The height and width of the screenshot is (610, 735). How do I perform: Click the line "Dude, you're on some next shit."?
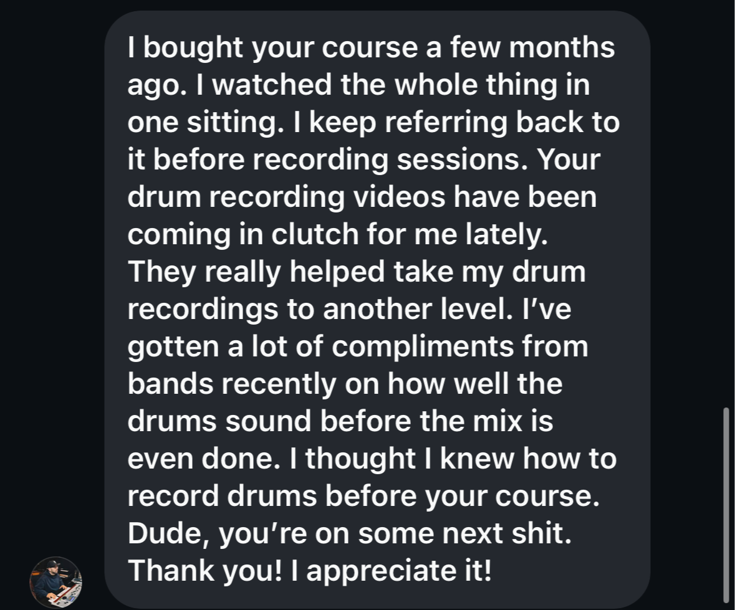[x=350, y=533]
